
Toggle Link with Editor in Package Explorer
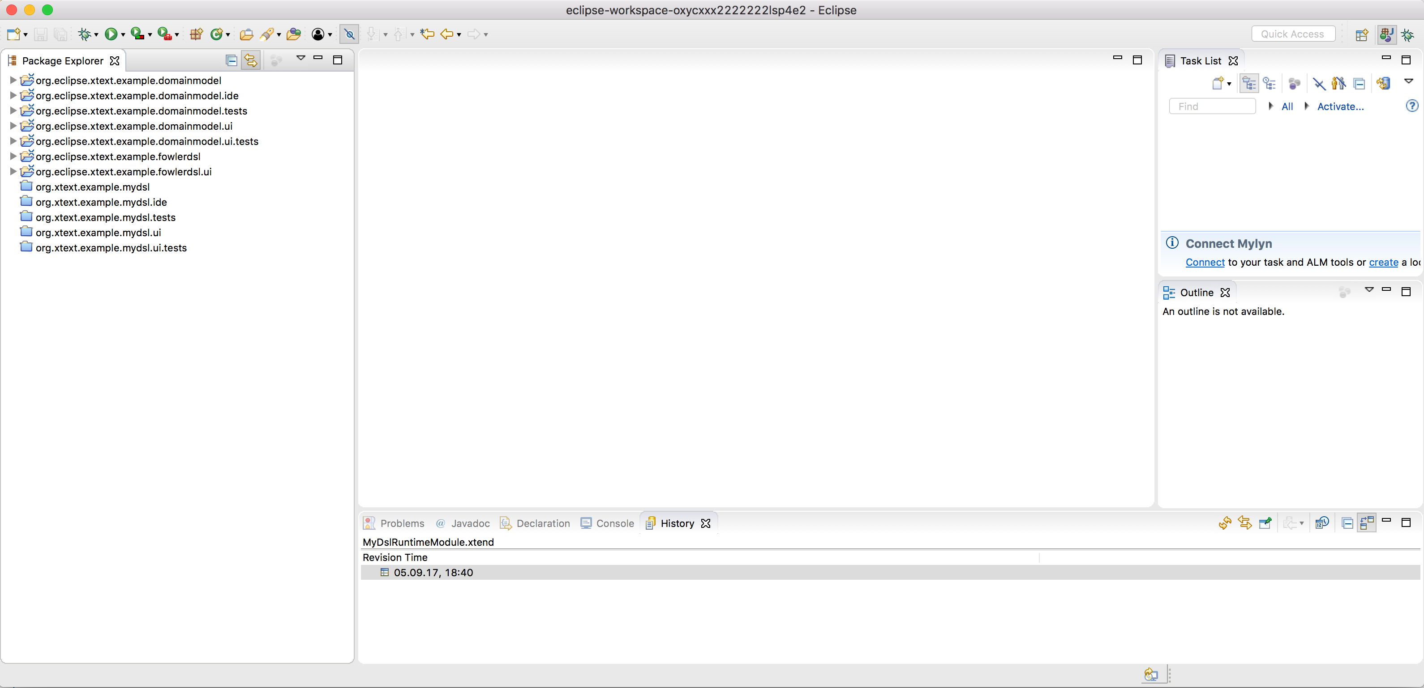(x=251, y=60)
